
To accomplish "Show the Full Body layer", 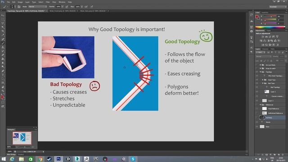I will (257, 117).
